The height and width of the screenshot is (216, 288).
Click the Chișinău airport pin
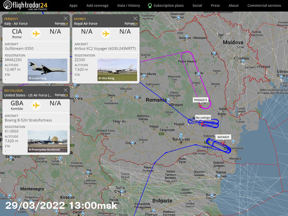243,61
